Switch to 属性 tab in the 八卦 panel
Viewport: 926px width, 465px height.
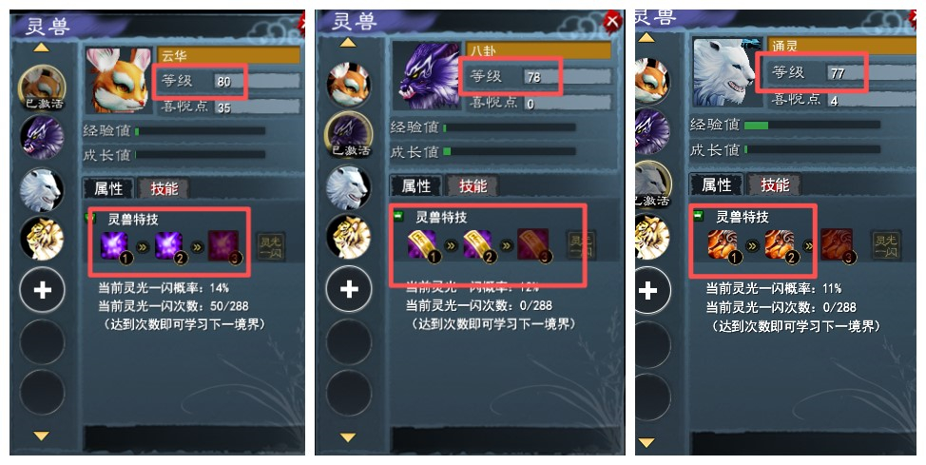(x=416, y=186)
